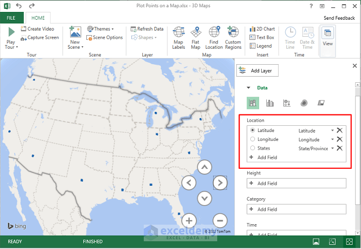Open the FILE tab
The image size is (361, 249).
(x=11, y=18)
